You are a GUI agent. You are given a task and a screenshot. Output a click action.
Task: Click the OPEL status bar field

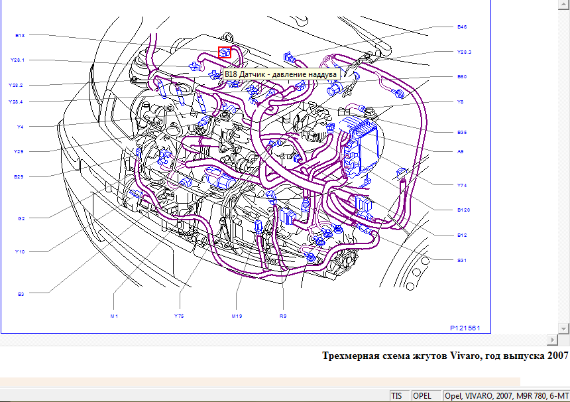click(x=426, y=396)
